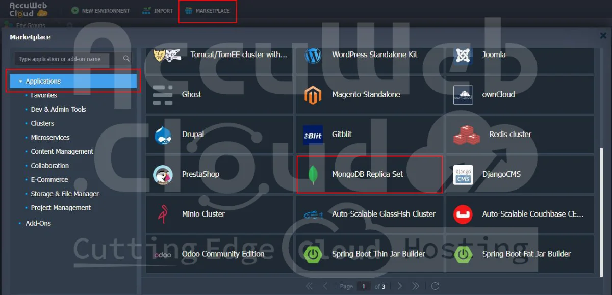The height and width of the screenshot is (295, 612).
Task: Open the Marketplace toolbar button
Action: click(x=208, y=11)
